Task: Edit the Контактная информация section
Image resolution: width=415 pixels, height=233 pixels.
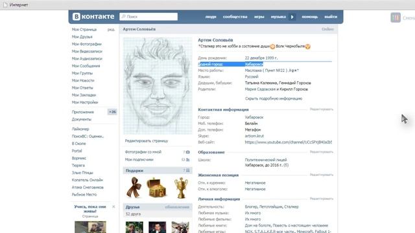Action: click(x=322, y=109)
